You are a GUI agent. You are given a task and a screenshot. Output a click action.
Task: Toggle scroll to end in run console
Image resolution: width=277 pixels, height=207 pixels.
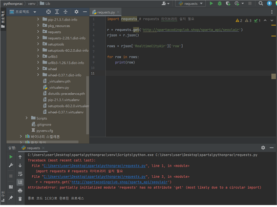(x=20, y=182)
